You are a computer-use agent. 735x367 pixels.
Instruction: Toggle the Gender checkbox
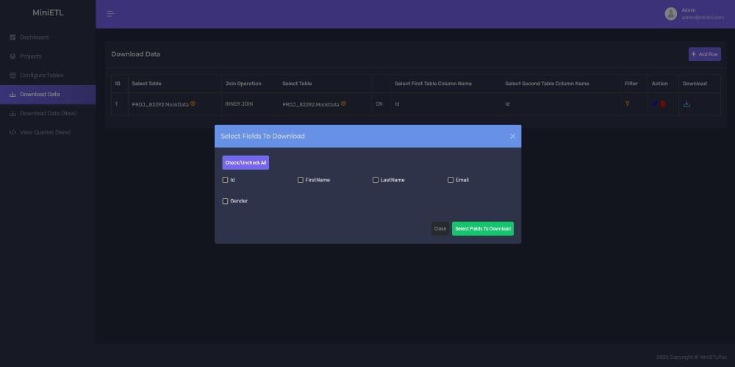coord(226,201)
